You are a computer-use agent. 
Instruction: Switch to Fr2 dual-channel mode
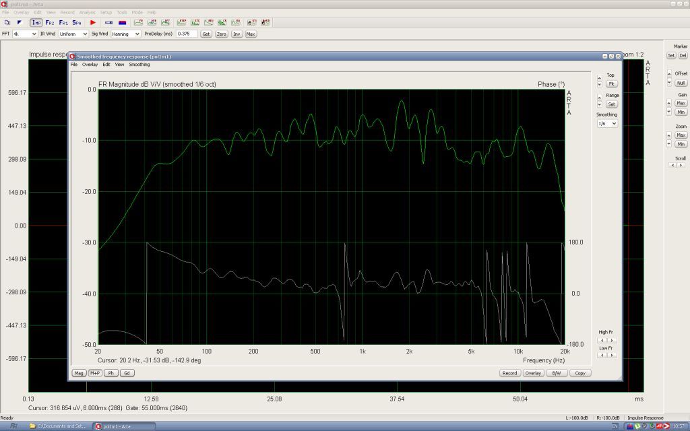[x=50, y=22]
